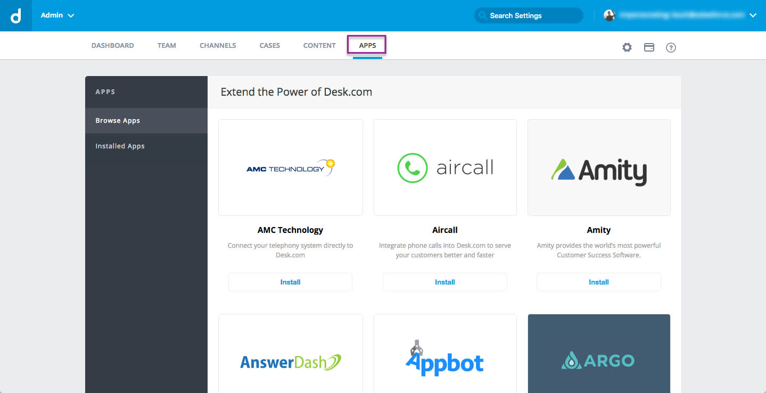Click the Desk.com logo icon

point(16,15)
